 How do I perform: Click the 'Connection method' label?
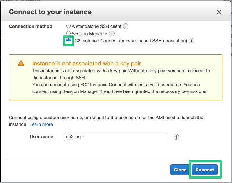point(31,26)
